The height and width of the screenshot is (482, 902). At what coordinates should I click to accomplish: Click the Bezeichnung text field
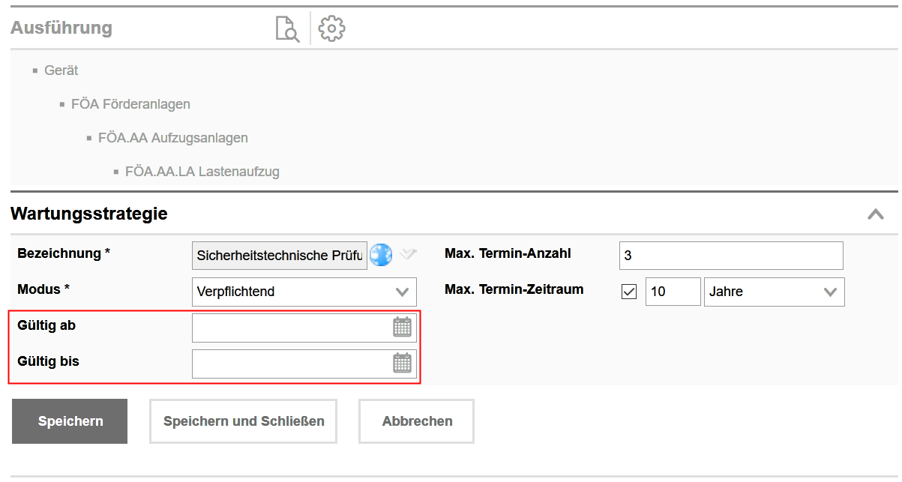click(x=280, y=256)
